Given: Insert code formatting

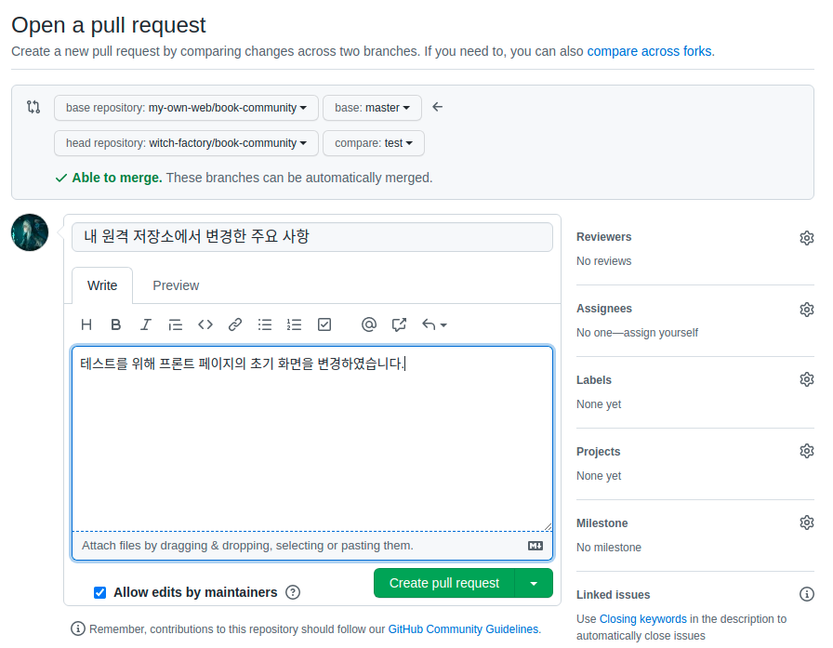Looking at the screenshot, I should (x=205, y=324).
